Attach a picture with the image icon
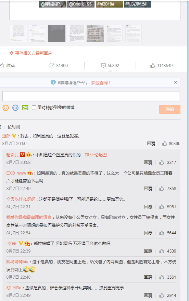 (x=25, y=108)
